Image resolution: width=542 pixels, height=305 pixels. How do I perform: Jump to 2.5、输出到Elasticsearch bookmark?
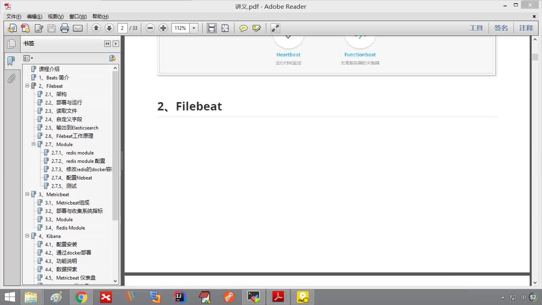point(72,128)
